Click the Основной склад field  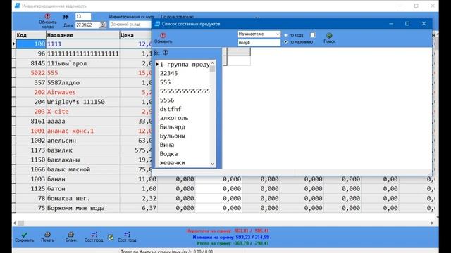tap(130, 25)
